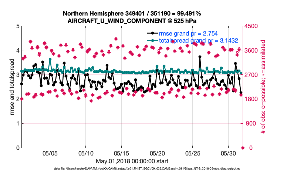Click the x-axis tick label "05/10"
Image resolution: width=307 pixels, height=174 pixels.
tap(85, 153)
